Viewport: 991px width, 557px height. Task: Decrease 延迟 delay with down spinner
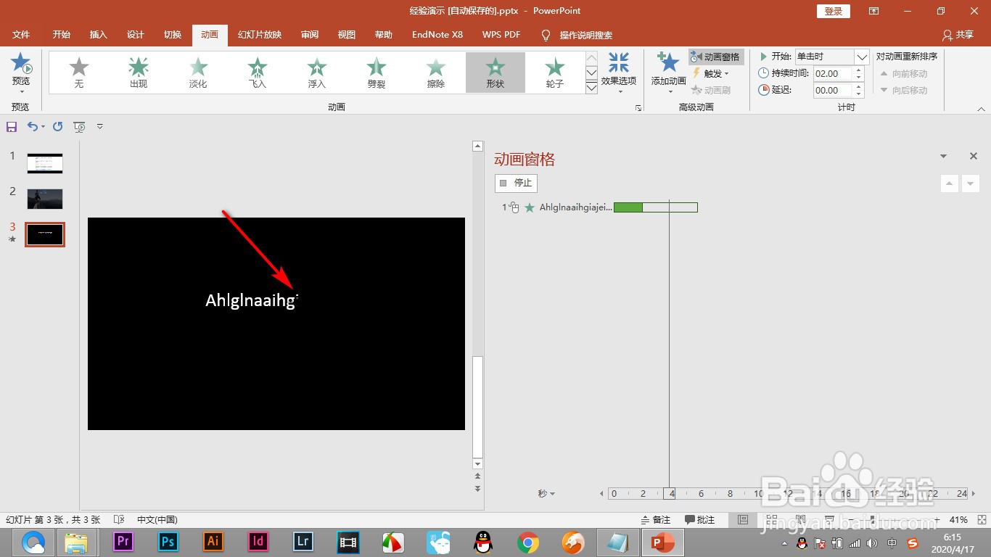tap(859, 94)
